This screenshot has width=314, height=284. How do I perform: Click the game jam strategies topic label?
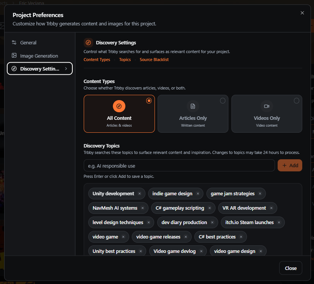click(x=233, y=194)
